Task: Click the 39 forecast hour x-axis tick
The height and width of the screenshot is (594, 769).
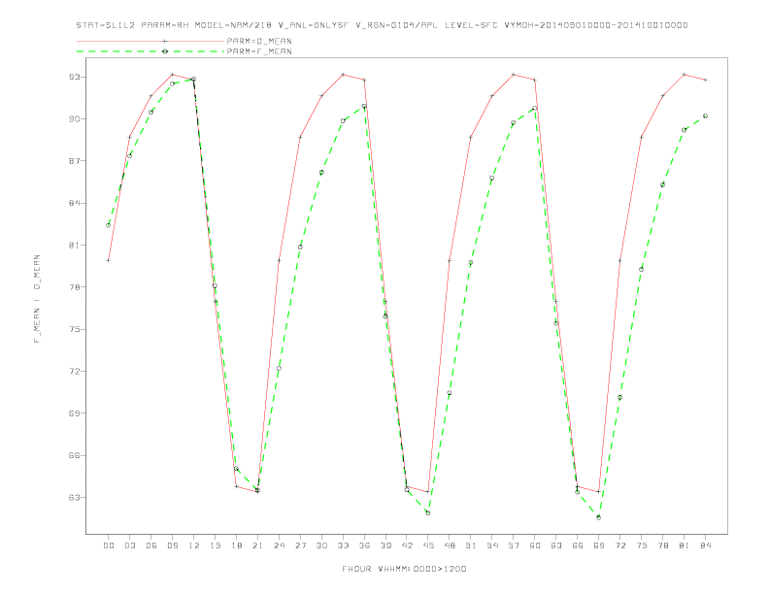Action: (x=385, y=545)
